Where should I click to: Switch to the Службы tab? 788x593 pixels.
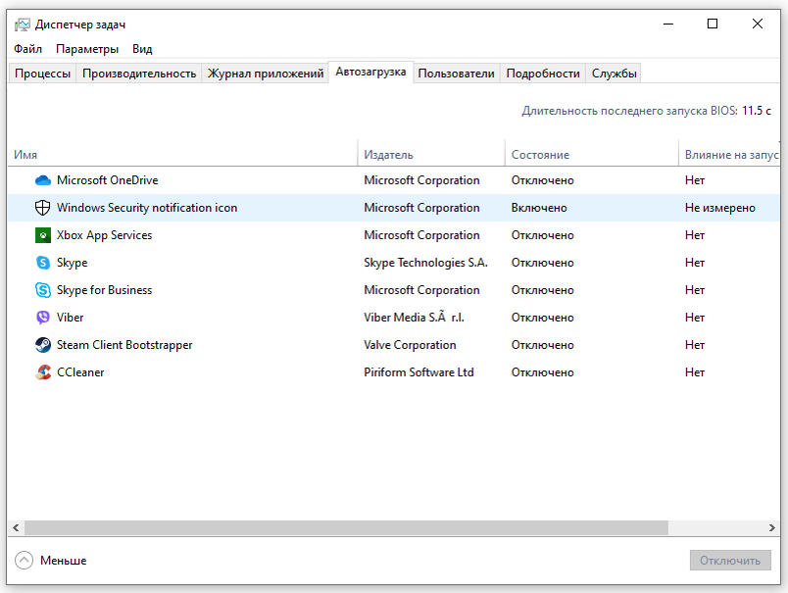click(615, 74)
